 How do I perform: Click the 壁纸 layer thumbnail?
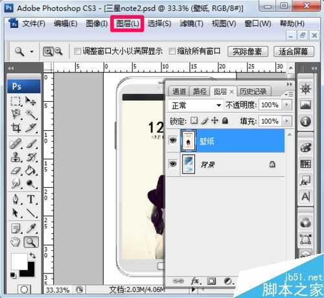(189, 141)
